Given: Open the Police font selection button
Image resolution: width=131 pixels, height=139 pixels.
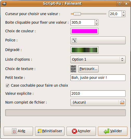Looking at the screenshot, I should pyautogui.click(x=98, y=40).
